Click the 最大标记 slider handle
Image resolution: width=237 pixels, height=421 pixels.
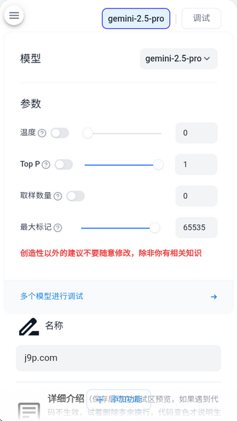click(x=155, y=228)
